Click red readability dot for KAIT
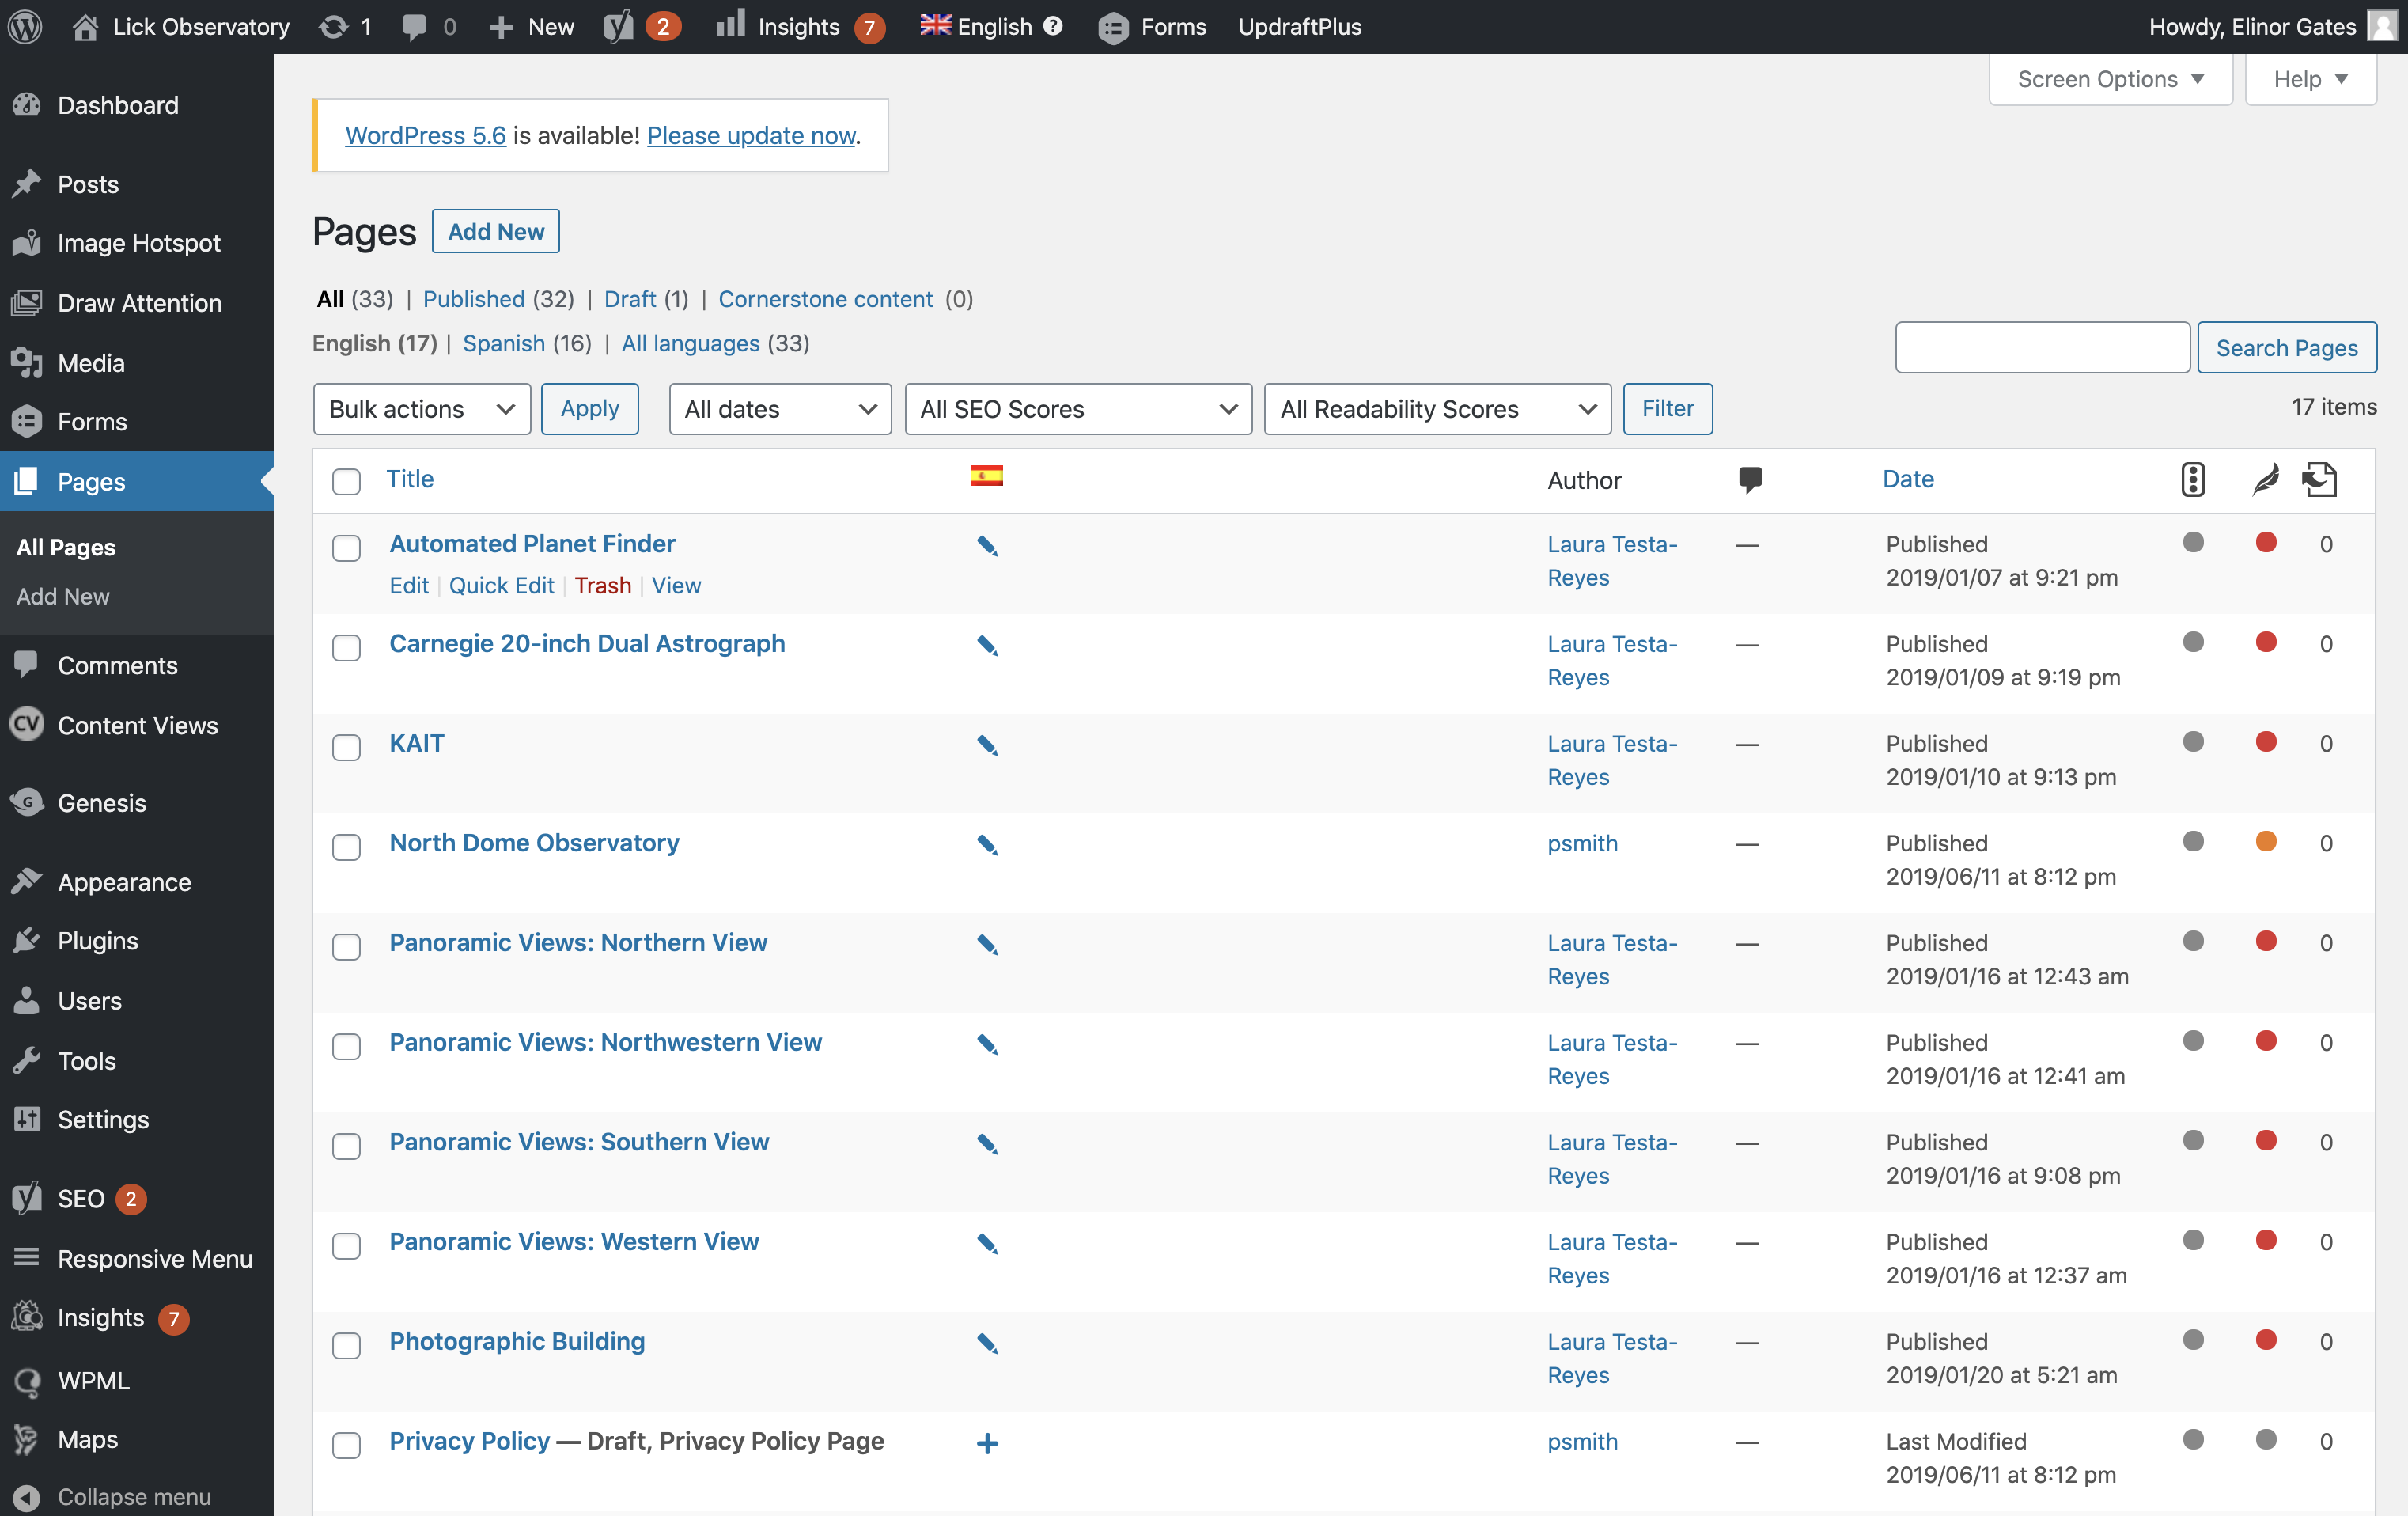The image size is (2408, 1516). (x=2266, y=742)
